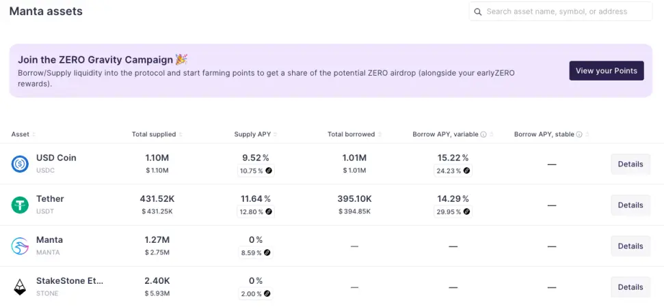The width and height of the screenshot is (664, 307).
Task: Sort by Borrow APY, variable arrows
Action: tap(491, 134)
